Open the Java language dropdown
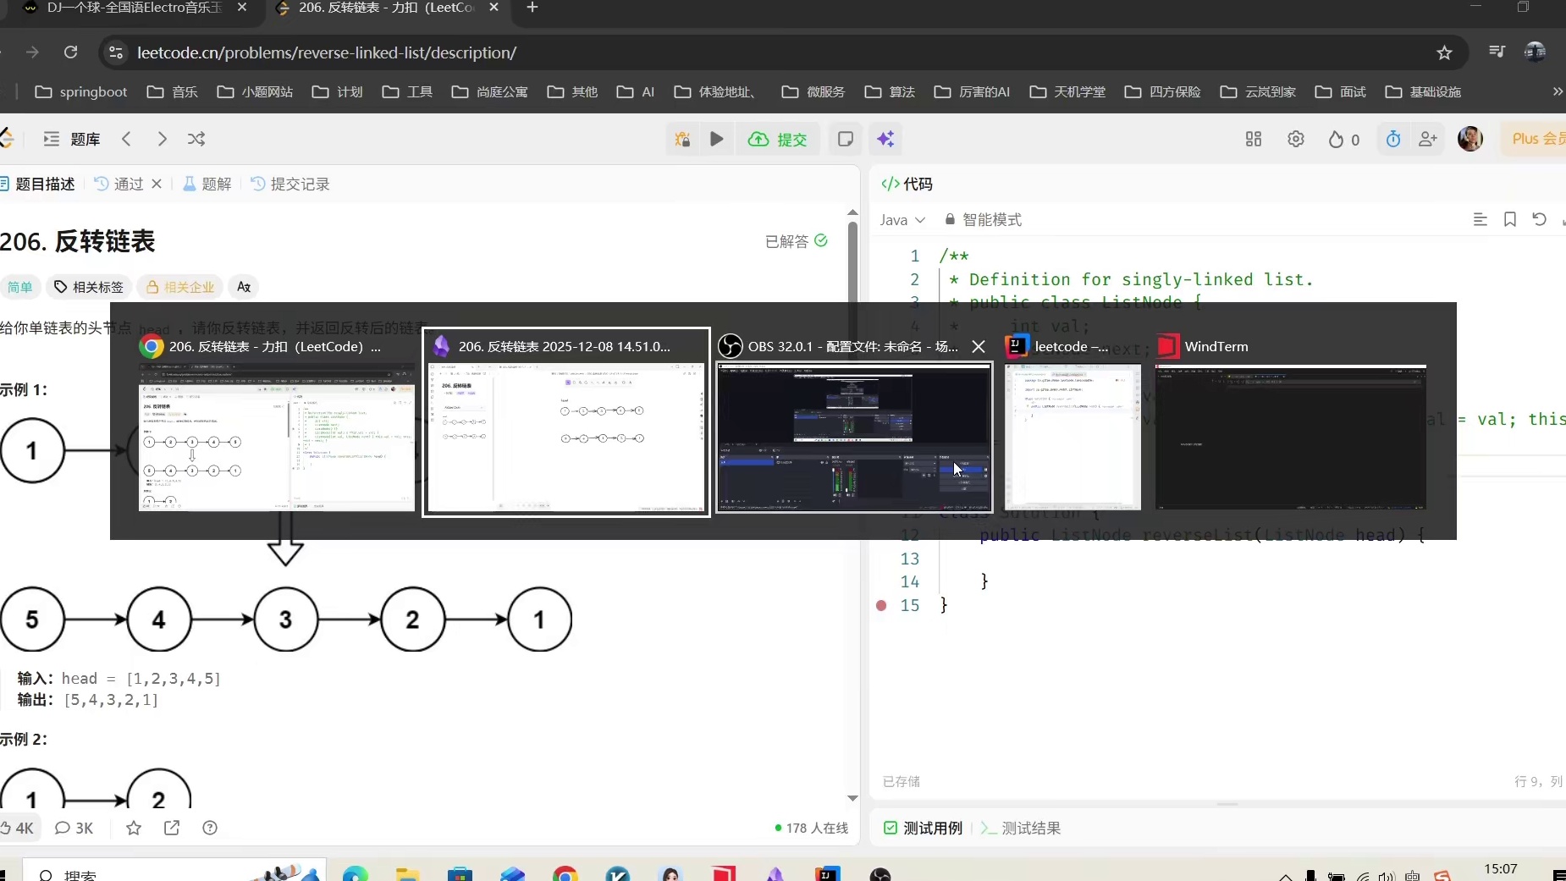This screenshot has width=1566, height=881. [x=902, y=219]
